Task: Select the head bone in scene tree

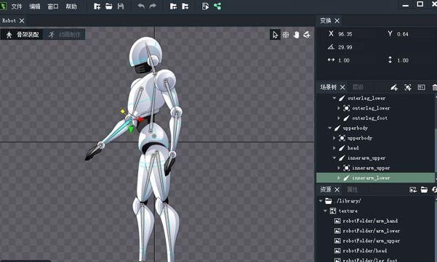Action: pyautogui.click(x=353, y=148)
